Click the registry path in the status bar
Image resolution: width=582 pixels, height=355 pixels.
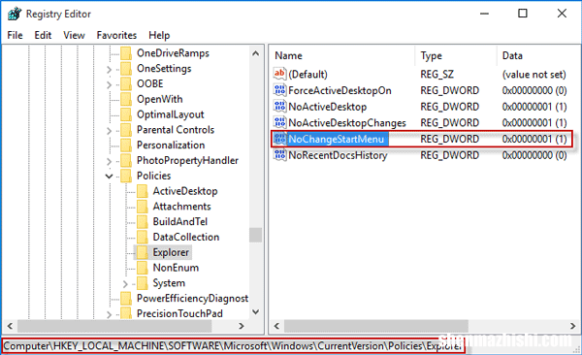(x=233, y=346)
